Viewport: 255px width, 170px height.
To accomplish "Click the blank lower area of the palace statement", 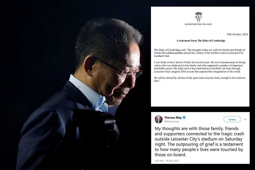I will (x=200, y=94).
